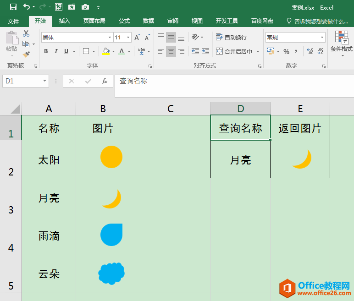Open the 黑体 font name dropdown
The width and height of the screenshot is (354, 301).
tap(110, 38)
